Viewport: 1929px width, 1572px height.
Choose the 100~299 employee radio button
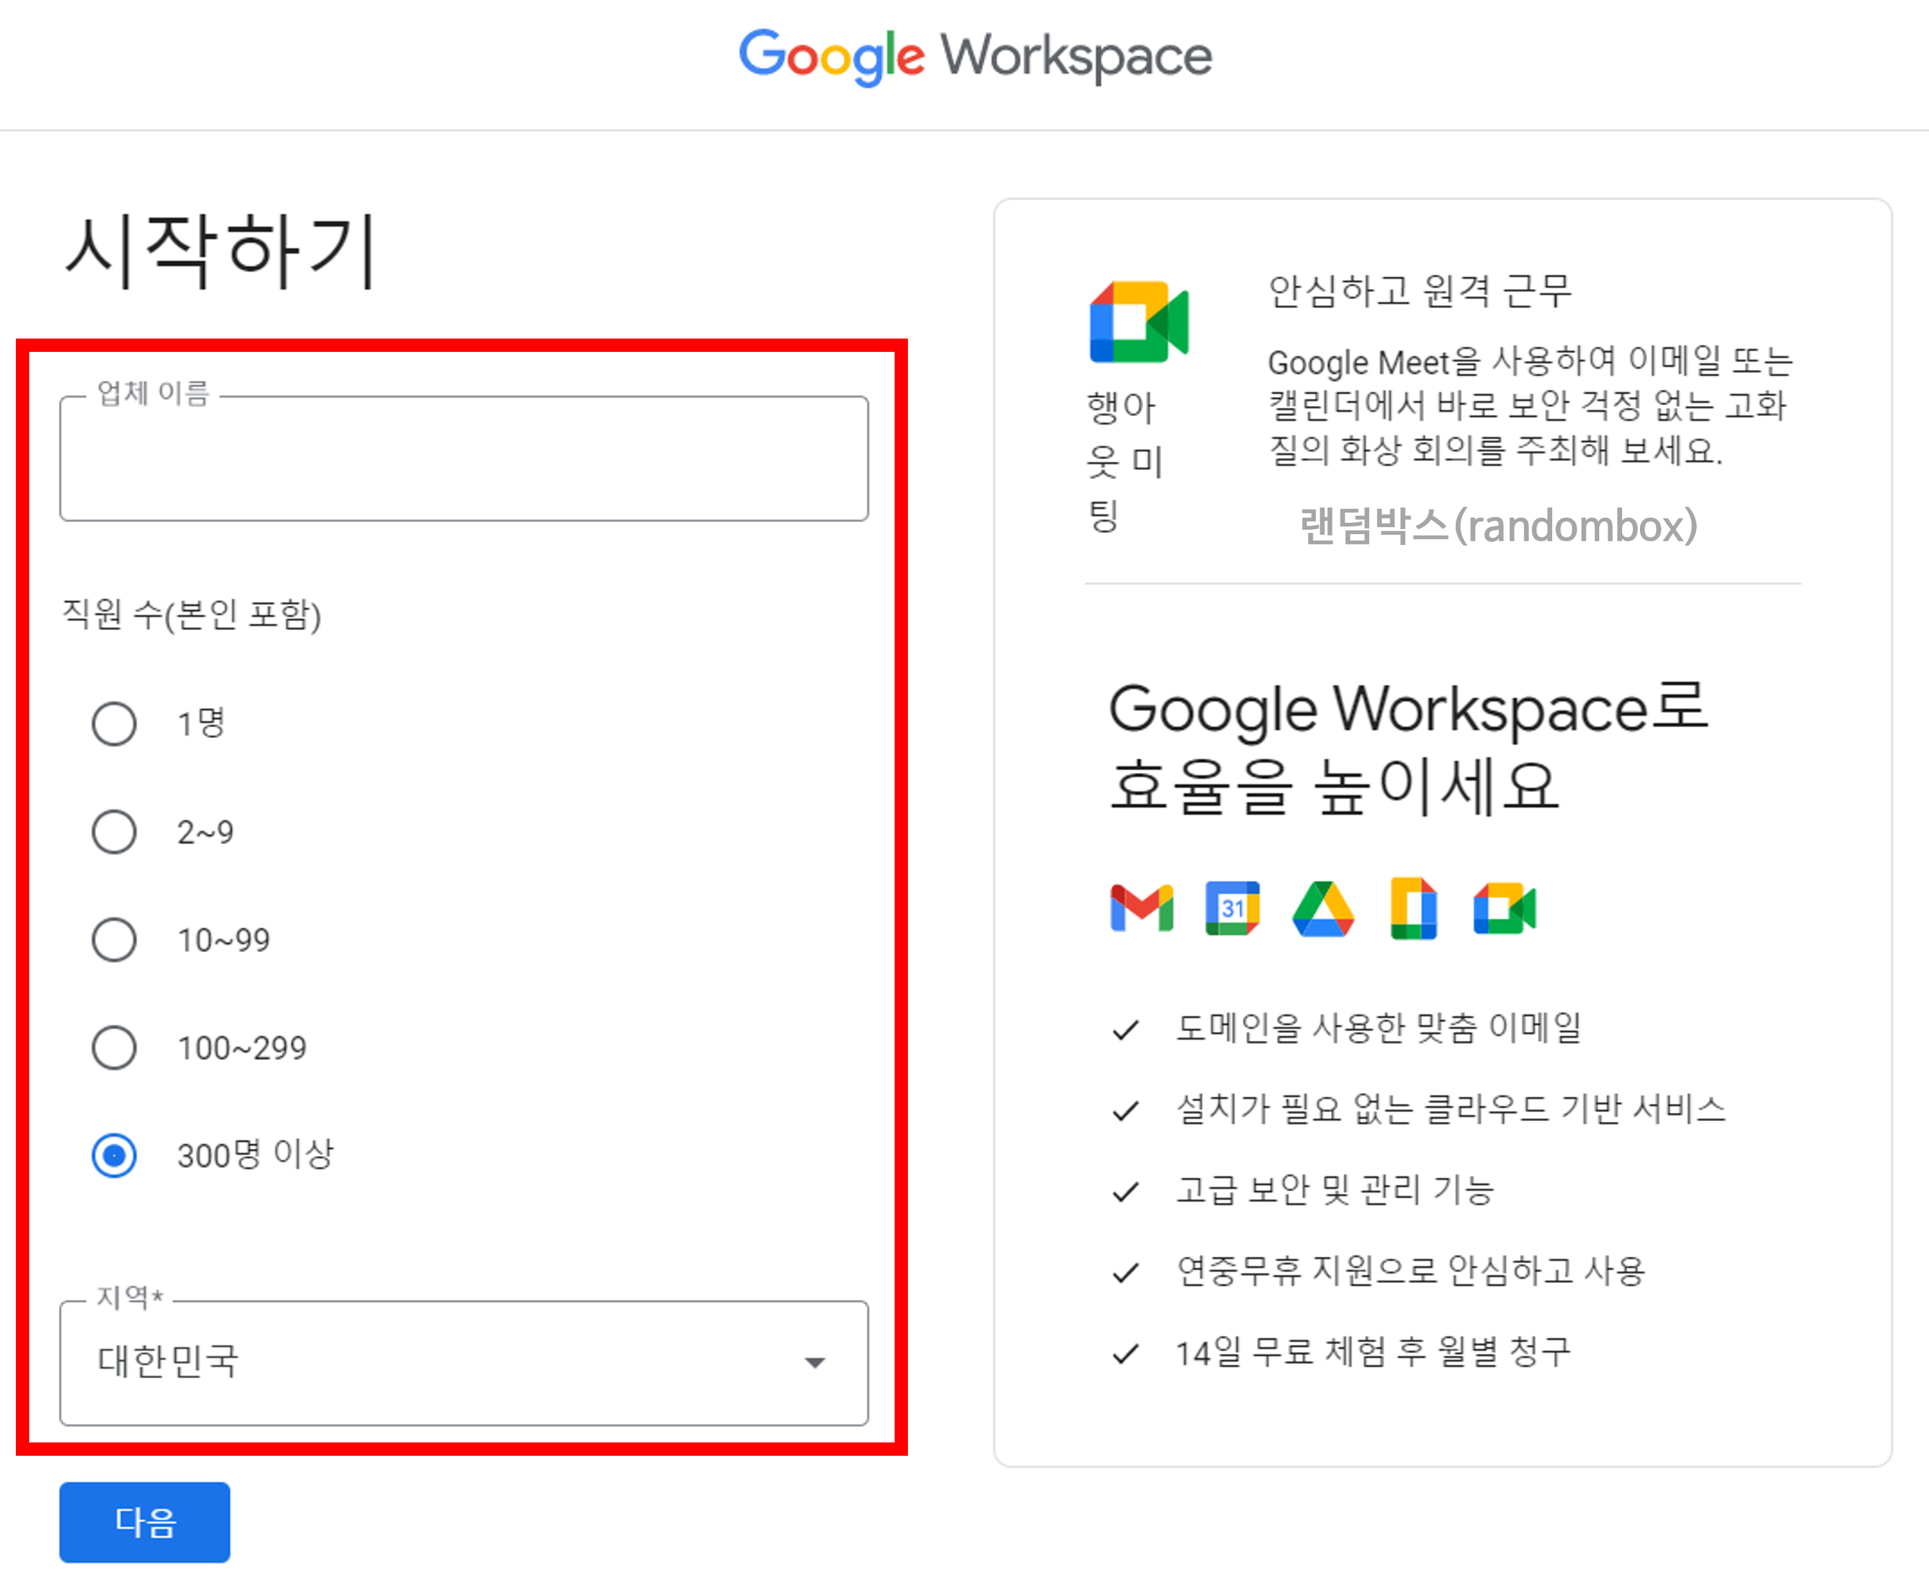point(113,1048)
